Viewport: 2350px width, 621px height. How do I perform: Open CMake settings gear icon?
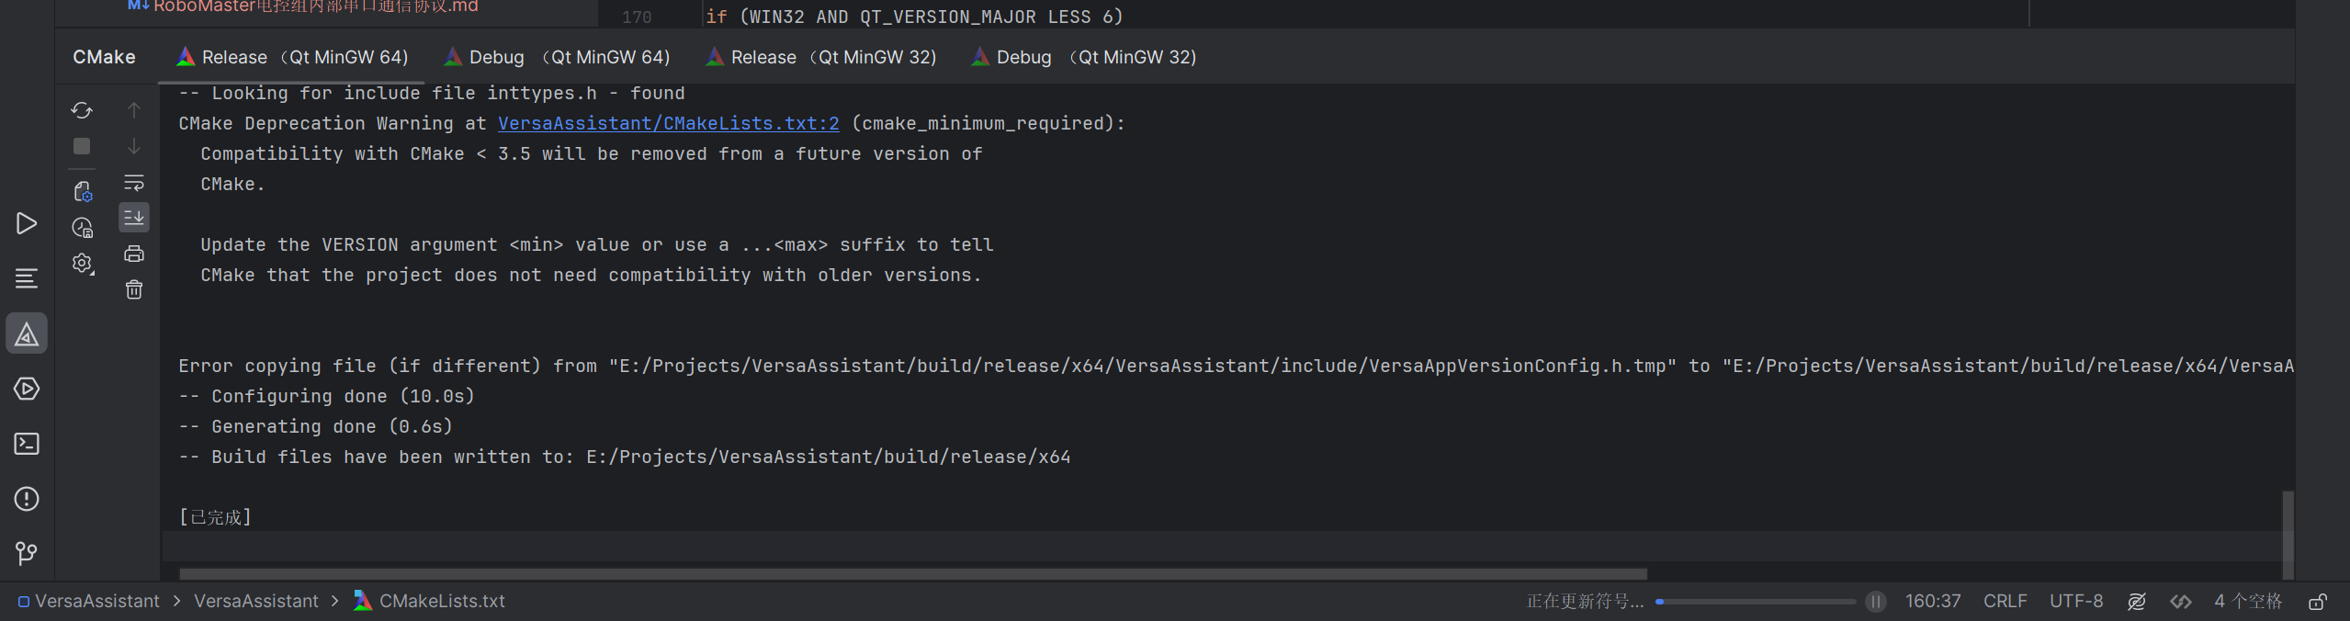pyautogui.click(x=83, y=264)
